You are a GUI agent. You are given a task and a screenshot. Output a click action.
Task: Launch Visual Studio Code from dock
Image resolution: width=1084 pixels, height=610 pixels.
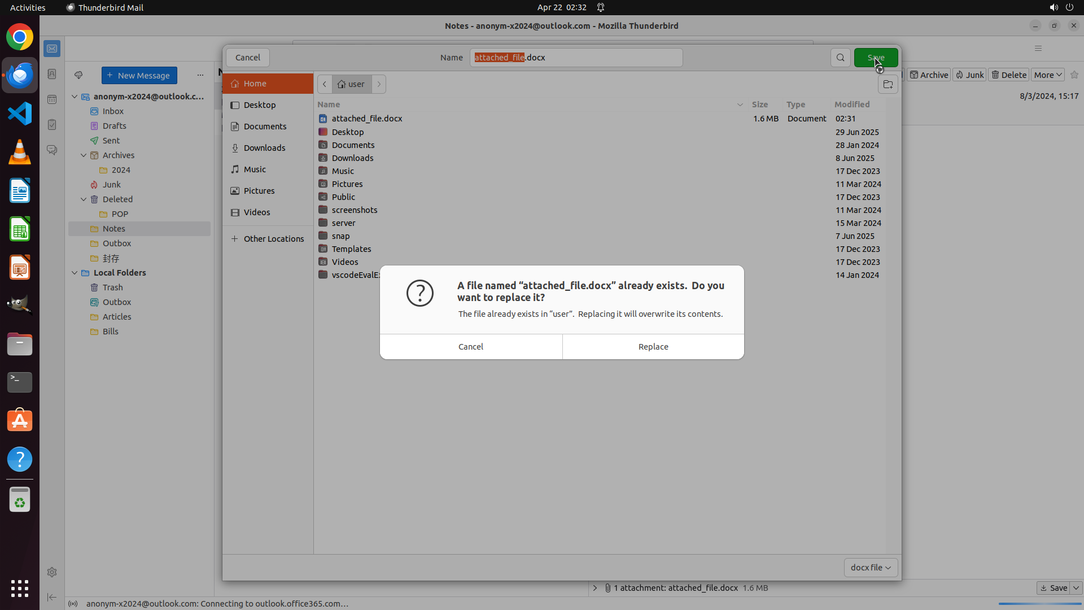(20, 114)
